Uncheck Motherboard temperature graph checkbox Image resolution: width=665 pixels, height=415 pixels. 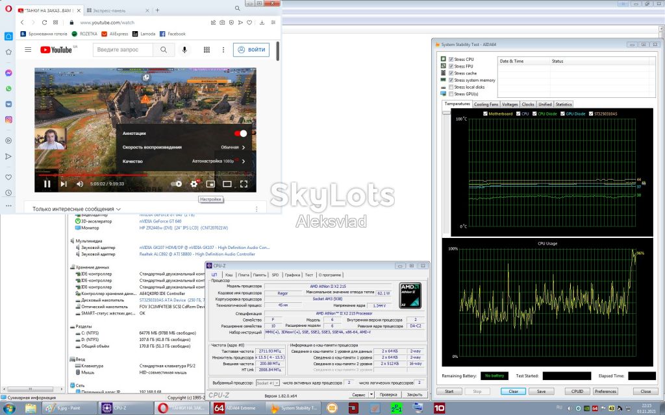click(x=486, y=113)
